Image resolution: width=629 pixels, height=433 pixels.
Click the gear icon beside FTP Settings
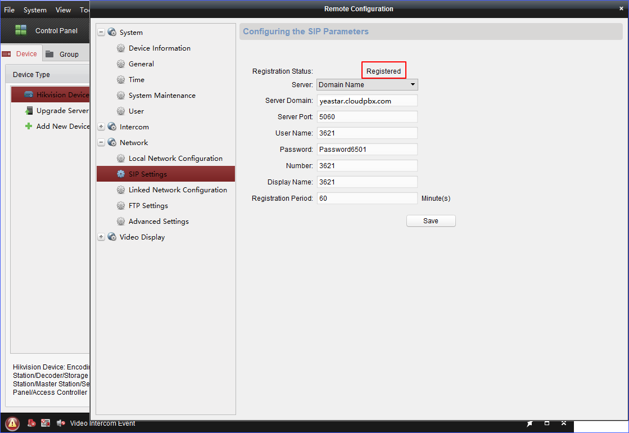click(121, 206)
